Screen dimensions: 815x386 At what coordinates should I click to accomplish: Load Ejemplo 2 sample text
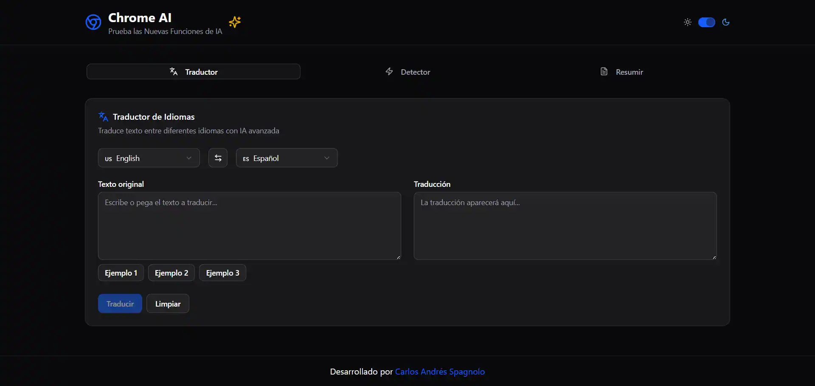pos(171,273)
